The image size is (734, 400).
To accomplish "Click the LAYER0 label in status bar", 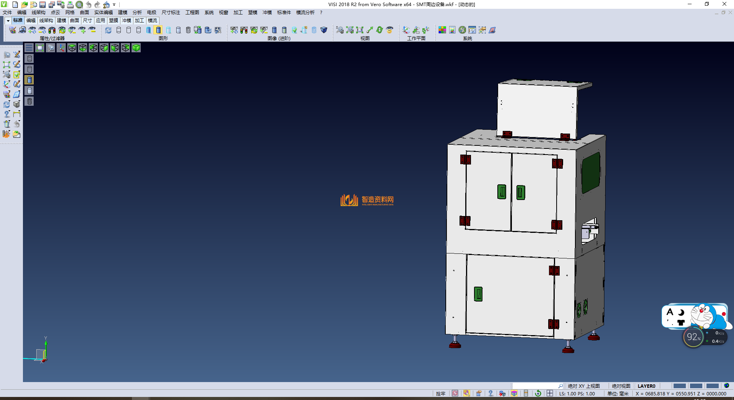I will pyautogui.click(x=646, y=386).
